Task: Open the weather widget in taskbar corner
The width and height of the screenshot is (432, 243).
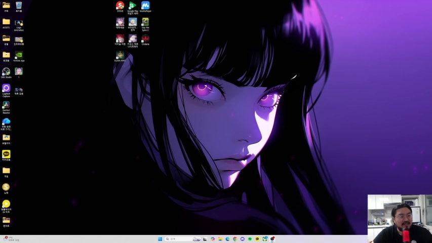Action: click(11, 239)
